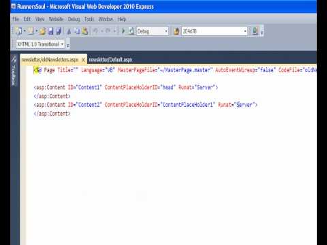Click the Paste clipboard icon
327x245 pixels.
click(x=85, y=31)
